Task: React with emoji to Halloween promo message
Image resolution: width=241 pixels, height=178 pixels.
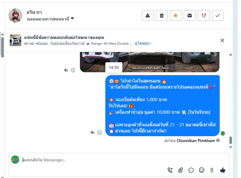Action: point(99,132)
